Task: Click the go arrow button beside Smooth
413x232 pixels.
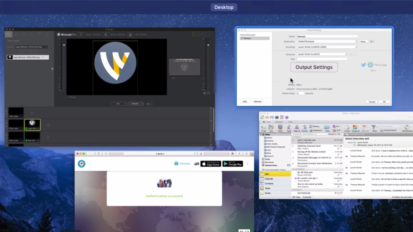Action: click(149, 104)
